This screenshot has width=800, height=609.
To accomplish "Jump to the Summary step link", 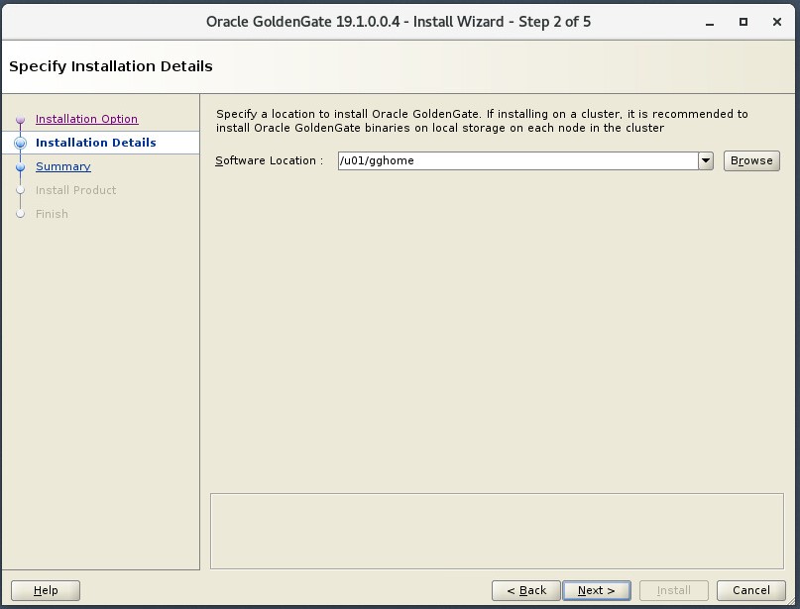I will pos(63,166).
